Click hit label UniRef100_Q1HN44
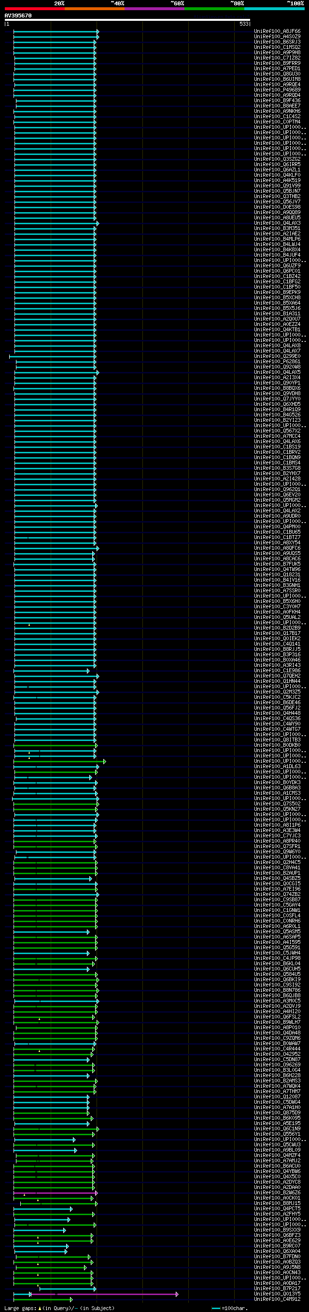This screenshot has height=1312, width=309. click(277, 681)
